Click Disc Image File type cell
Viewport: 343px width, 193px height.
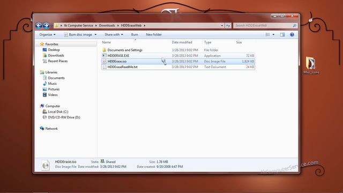point(214,62)
